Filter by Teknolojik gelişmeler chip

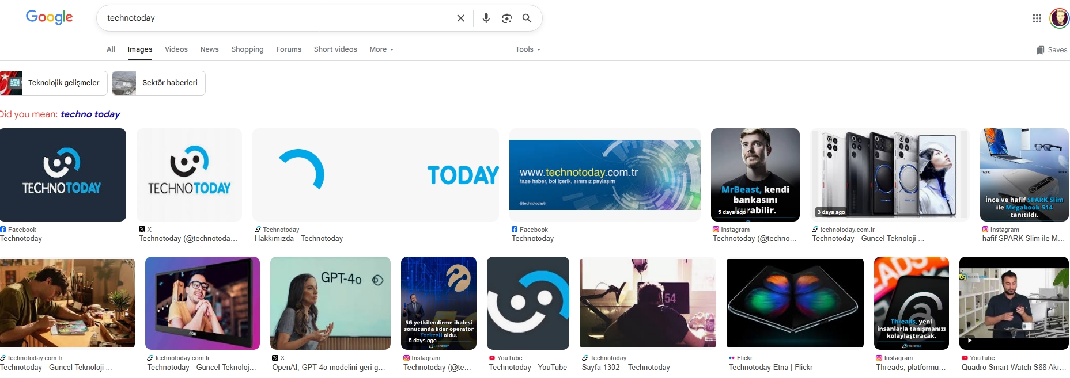pos(54,83)
